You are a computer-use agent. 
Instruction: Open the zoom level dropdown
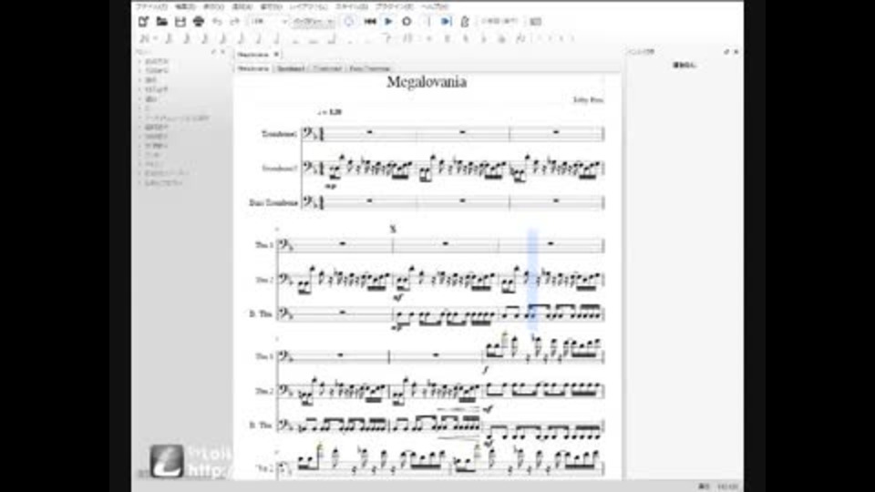[x=268, y=22]
